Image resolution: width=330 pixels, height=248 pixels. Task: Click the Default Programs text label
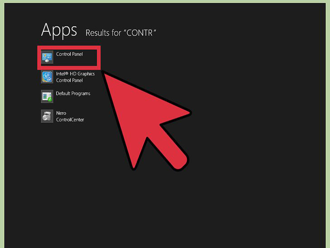pos(73,94)
